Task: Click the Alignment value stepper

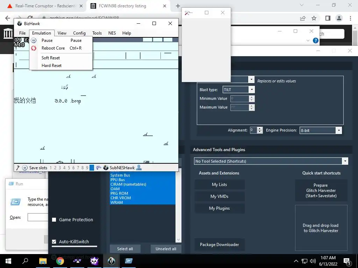Action: (260, 130)
